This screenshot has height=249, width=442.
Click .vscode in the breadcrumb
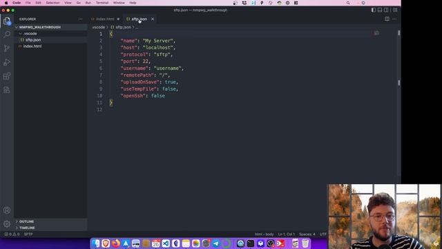(98, 27)
